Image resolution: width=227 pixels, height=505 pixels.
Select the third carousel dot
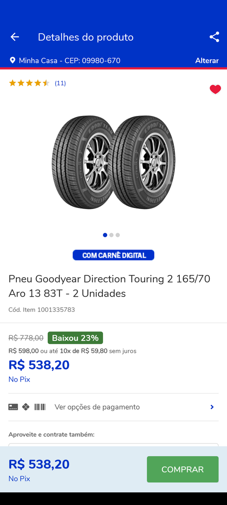(118, 235)
